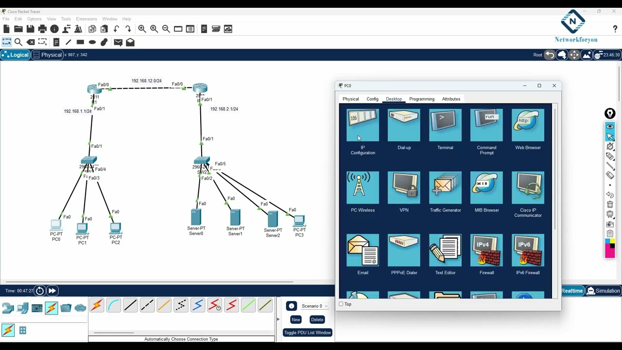622x350 pixels.
Task: Select the Delete tool in the toolbar
Action: click(31, 42)
